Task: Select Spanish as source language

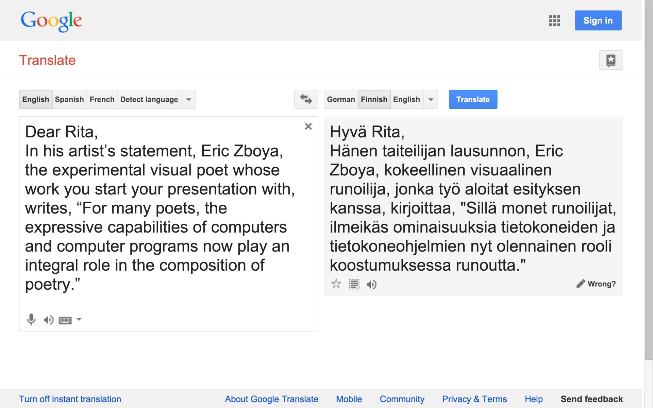Action: [69, 99]
